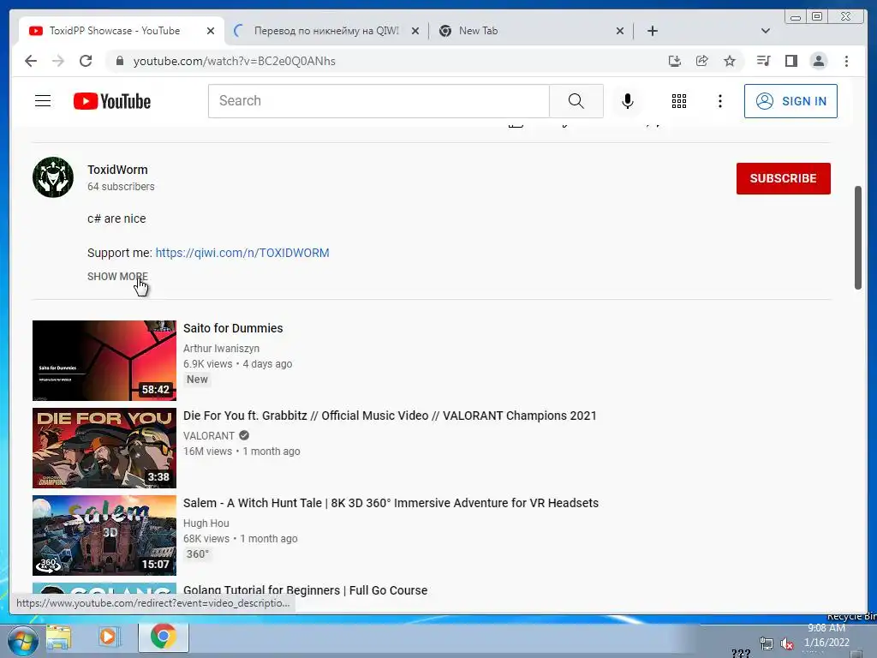Open YouTube settings three-dot menu
The image size is (877, 658).
[719, 101]
